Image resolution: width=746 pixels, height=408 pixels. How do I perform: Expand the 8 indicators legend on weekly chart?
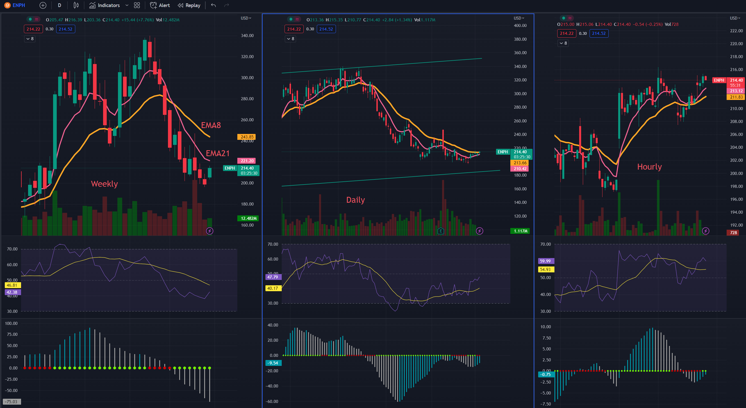tap(30, 38)
